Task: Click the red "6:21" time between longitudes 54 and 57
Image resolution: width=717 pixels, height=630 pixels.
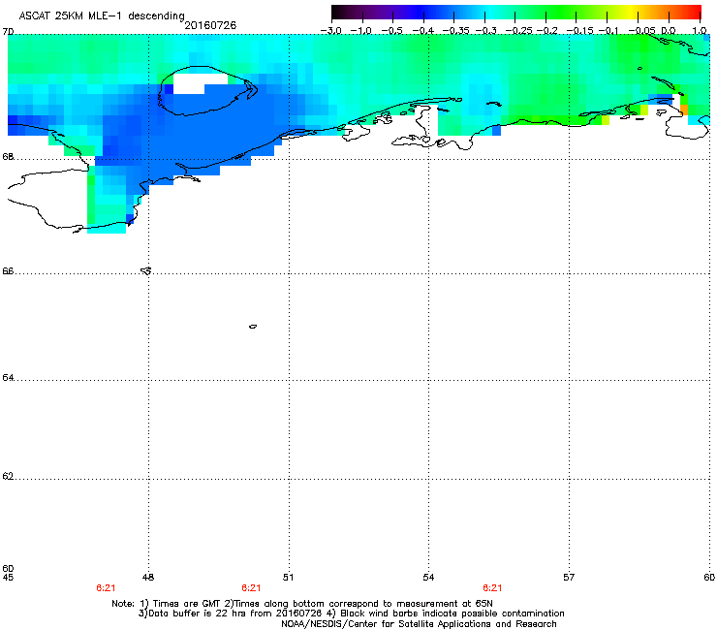Action: tap(492, 588)
